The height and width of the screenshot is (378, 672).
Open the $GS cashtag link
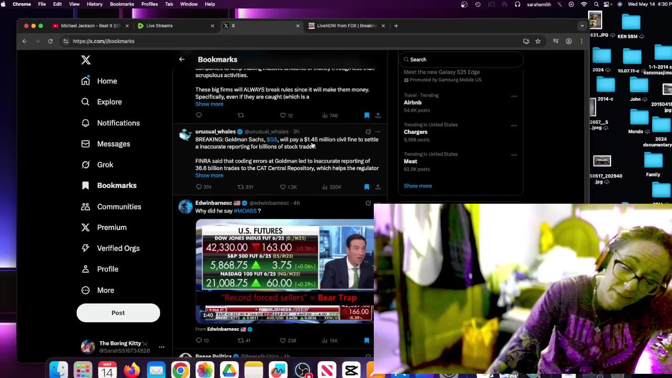(271, 140)
